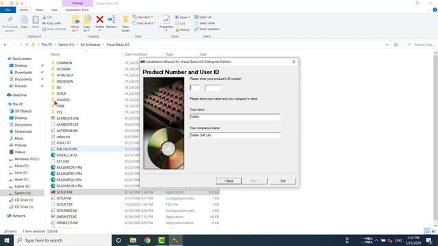Select Windows 10 (C:) drive
This screenshot has height=246, width=438.
[x=27, y=159]
